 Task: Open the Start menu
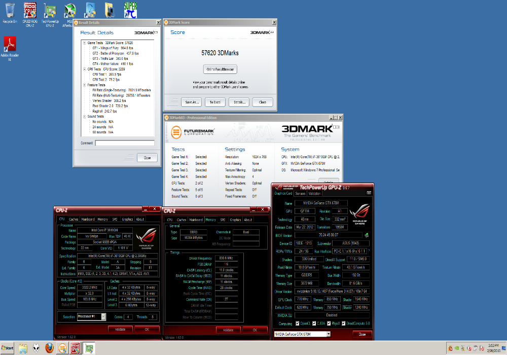coord(7,348)
